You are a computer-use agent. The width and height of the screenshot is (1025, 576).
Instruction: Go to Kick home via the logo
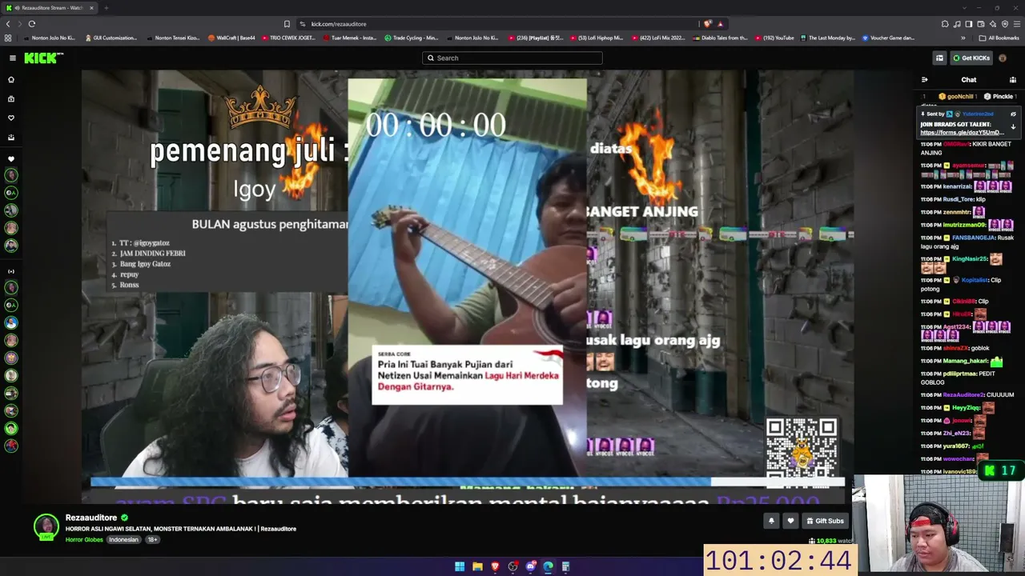(43, 58)
